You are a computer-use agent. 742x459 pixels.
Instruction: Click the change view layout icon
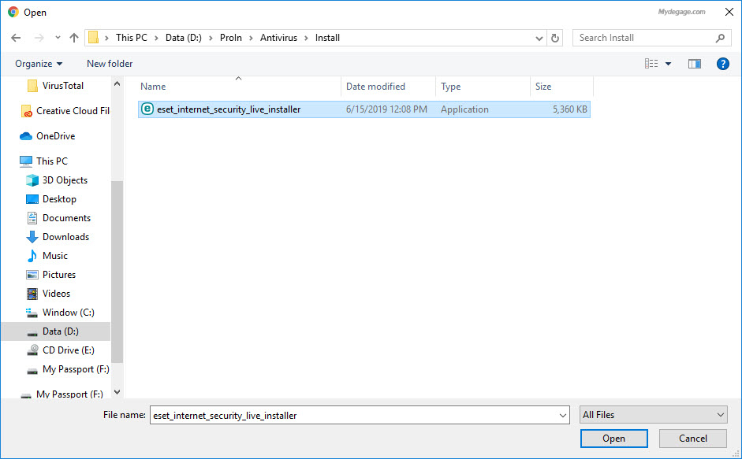[651, 64]
